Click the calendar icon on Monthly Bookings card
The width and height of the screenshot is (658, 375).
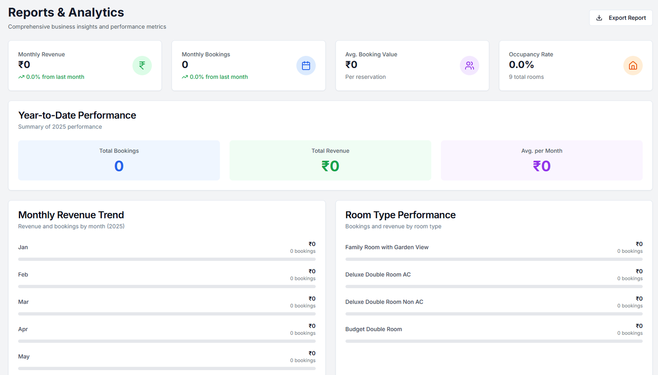coord(306,65)
